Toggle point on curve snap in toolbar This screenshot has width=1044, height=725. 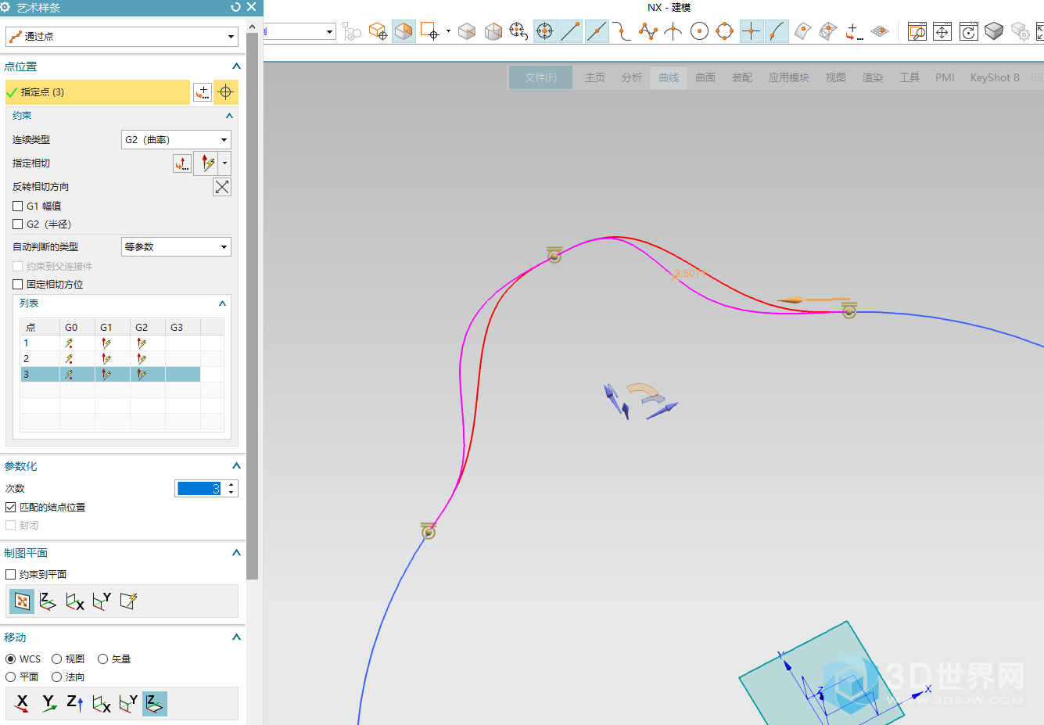coord(777,31)
